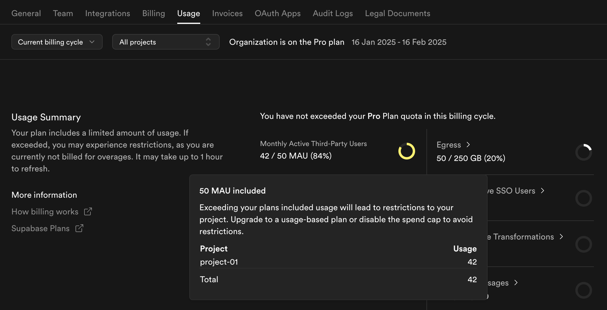Click the yellow MAU usage progress ring

point(407,151)
